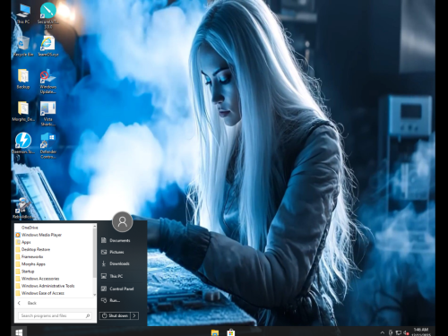The height and width of the screenshot is (336, 448).
Task: Launch the SecureUxTheme desktop shortcut
Action: click(47, 15)
